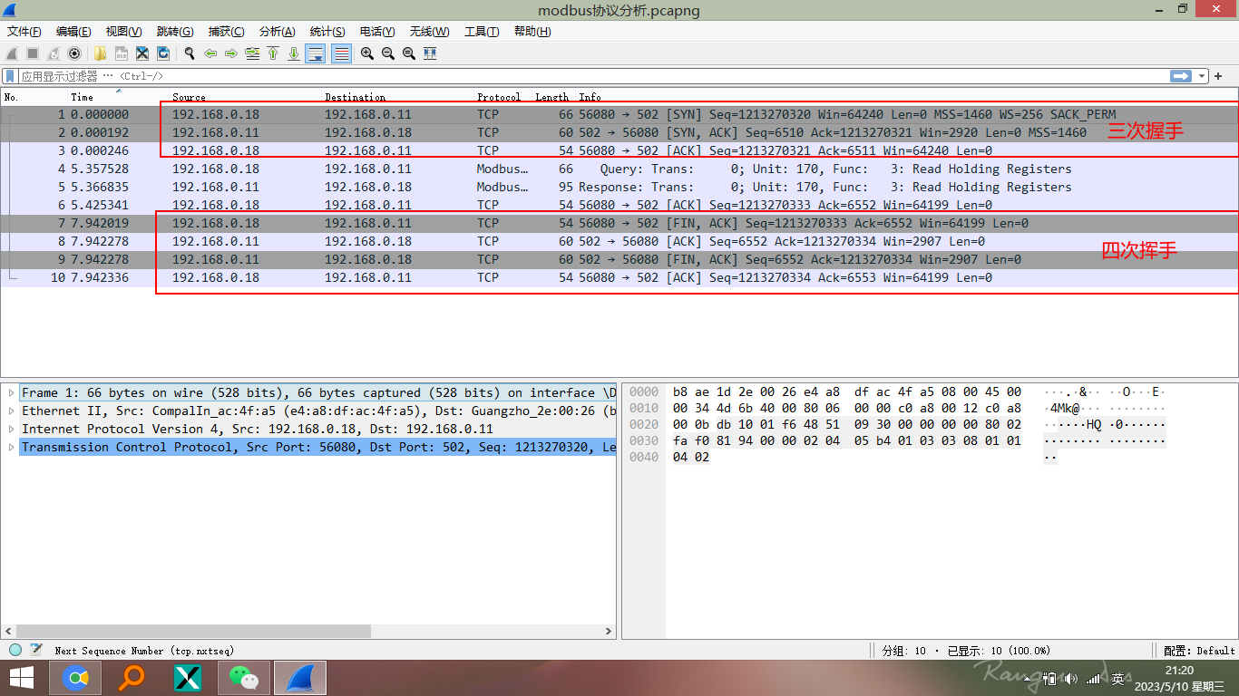1239x696 pixels.
Task: Select packet 10 final ACK row
Action: (x=619, y=277)
